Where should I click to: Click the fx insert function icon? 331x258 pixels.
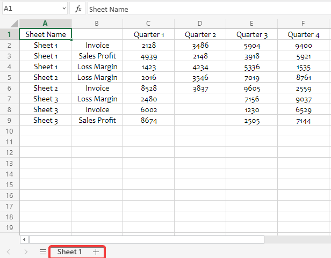tap(78, 9)
